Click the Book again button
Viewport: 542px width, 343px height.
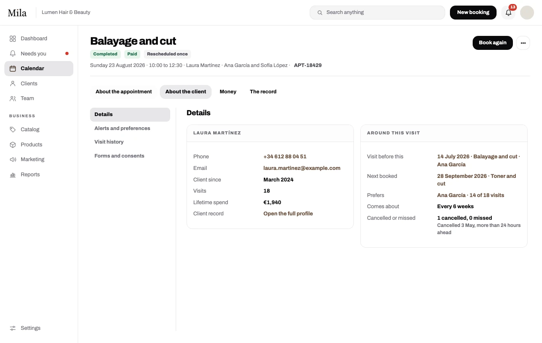[493, 43]
